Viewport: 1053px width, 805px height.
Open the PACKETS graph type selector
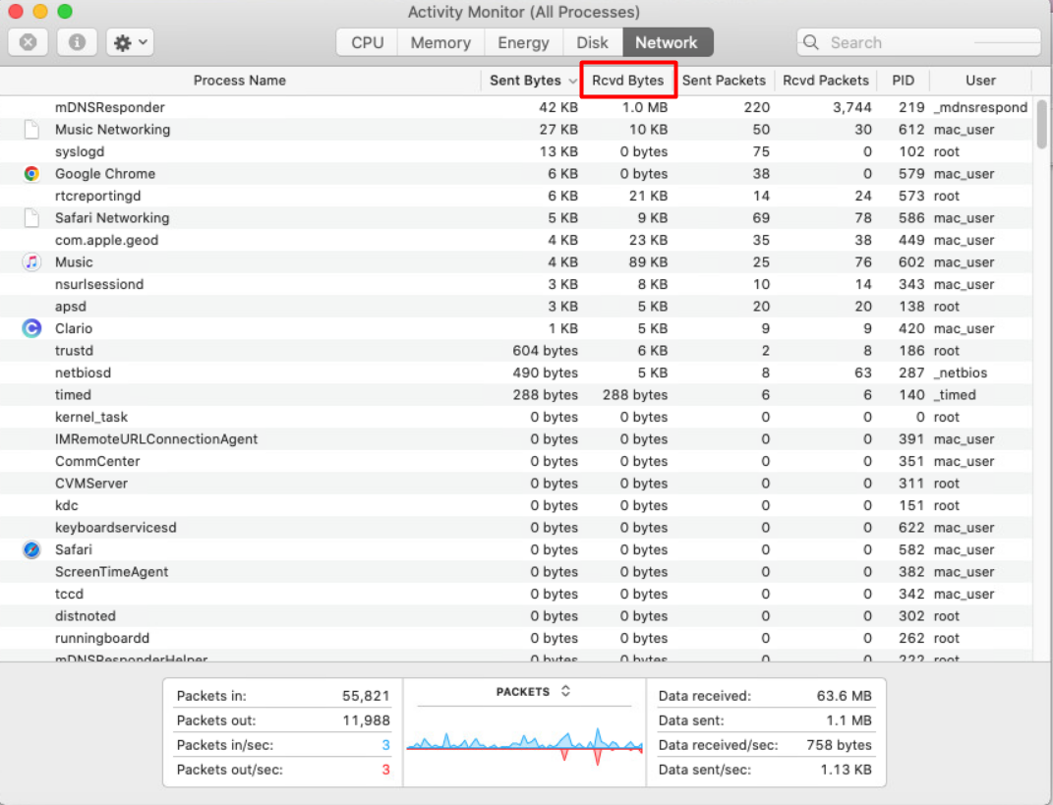pos(533,692)
